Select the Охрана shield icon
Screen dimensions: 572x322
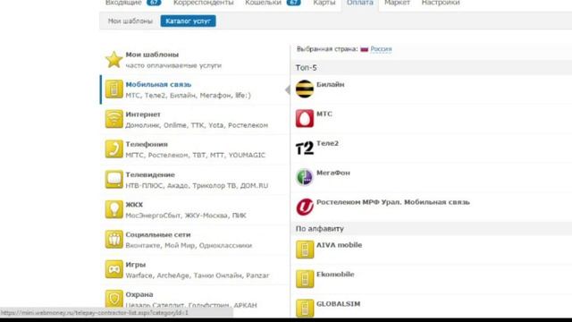[114, 299]
